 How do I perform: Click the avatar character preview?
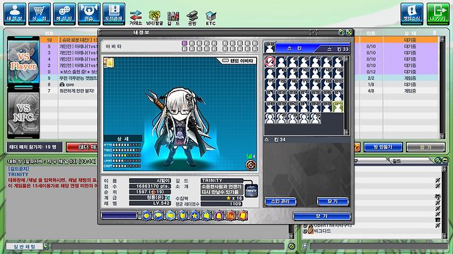click(x=179, y=127)
